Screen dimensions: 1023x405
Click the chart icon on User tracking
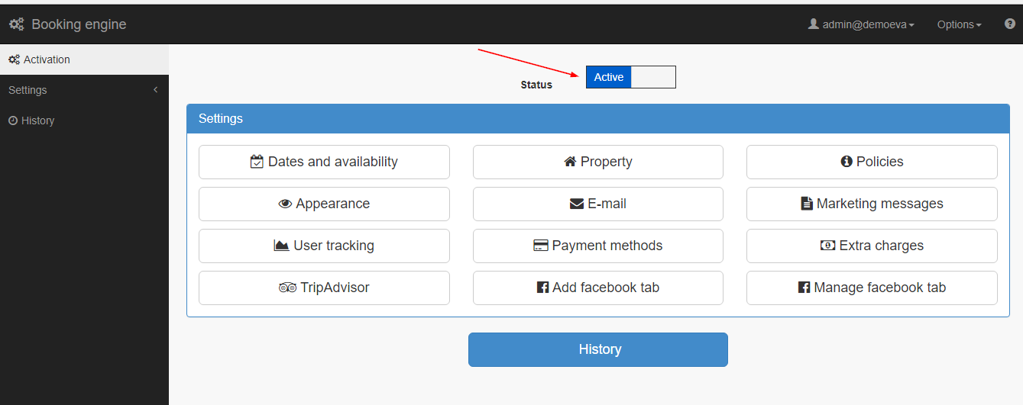coord(281,246)
